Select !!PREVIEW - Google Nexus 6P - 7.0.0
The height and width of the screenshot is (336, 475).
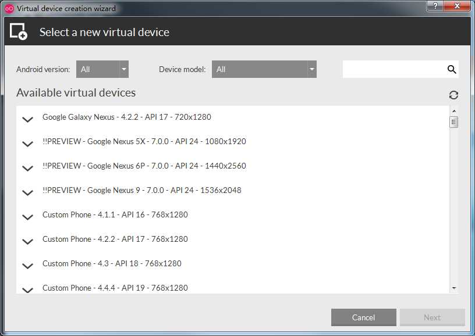click(144, 166)
